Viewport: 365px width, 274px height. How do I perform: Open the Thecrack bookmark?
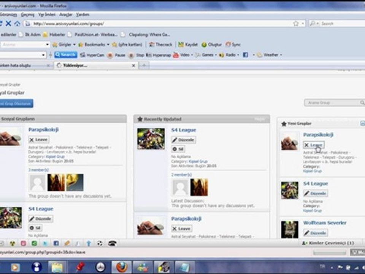(160, 45)
